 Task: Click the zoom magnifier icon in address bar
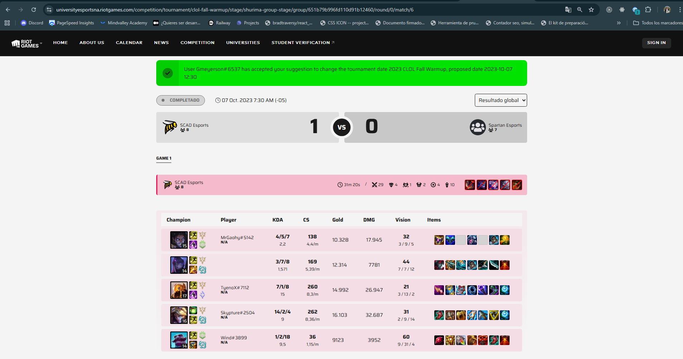point(579,10)
